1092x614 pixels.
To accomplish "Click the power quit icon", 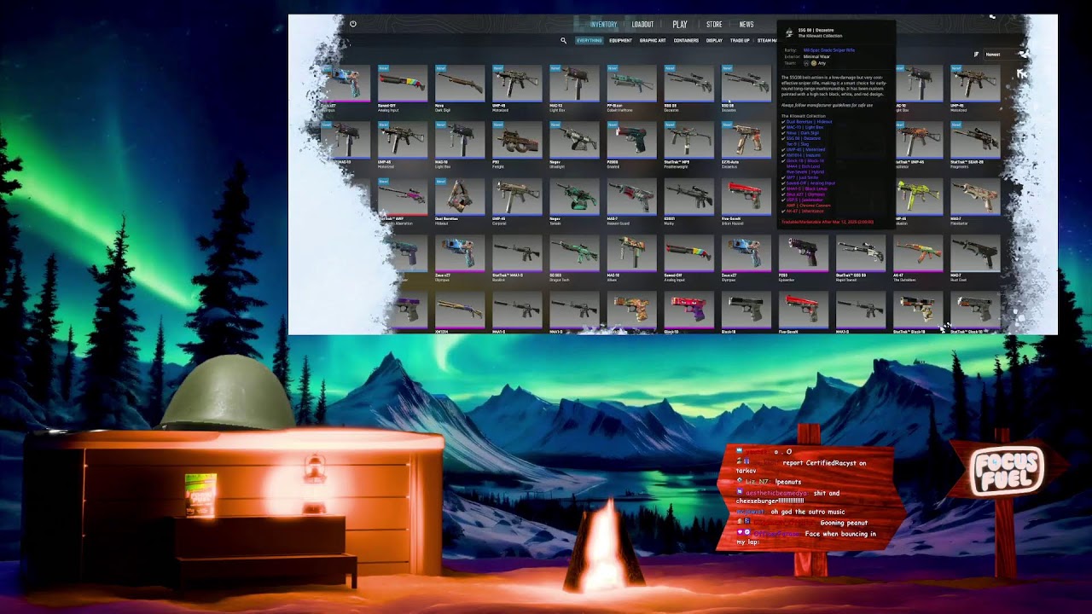I will coord(353,24).
